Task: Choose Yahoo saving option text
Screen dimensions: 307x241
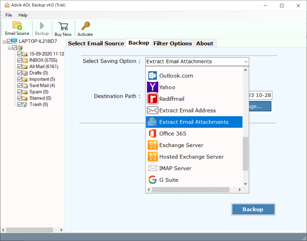Action: click(x=167, y=87)
